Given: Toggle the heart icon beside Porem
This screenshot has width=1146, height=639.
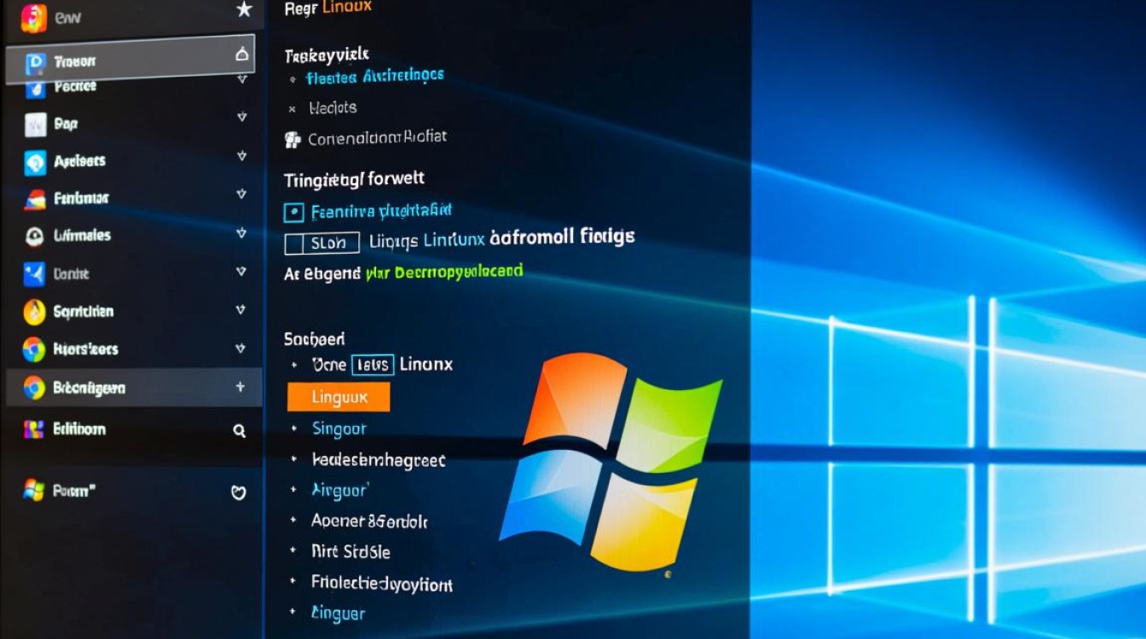Looking at the screenshot, I should (240, 492).
